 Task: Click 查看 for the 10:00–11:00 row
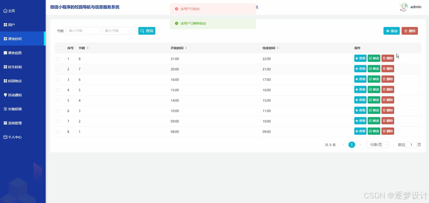[360, 110]
